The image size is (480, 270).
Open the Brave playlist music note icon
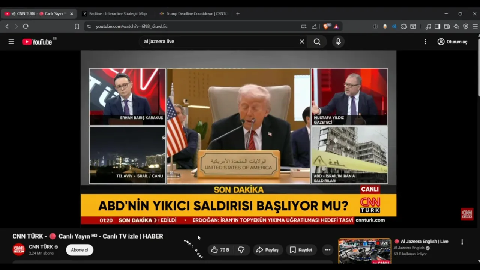coord(428,26)
